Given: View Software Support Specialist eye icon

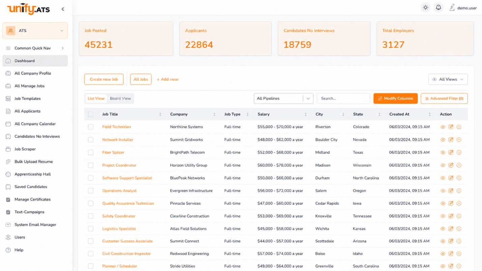Looking at the screenshot, I should tap(443, 178).
